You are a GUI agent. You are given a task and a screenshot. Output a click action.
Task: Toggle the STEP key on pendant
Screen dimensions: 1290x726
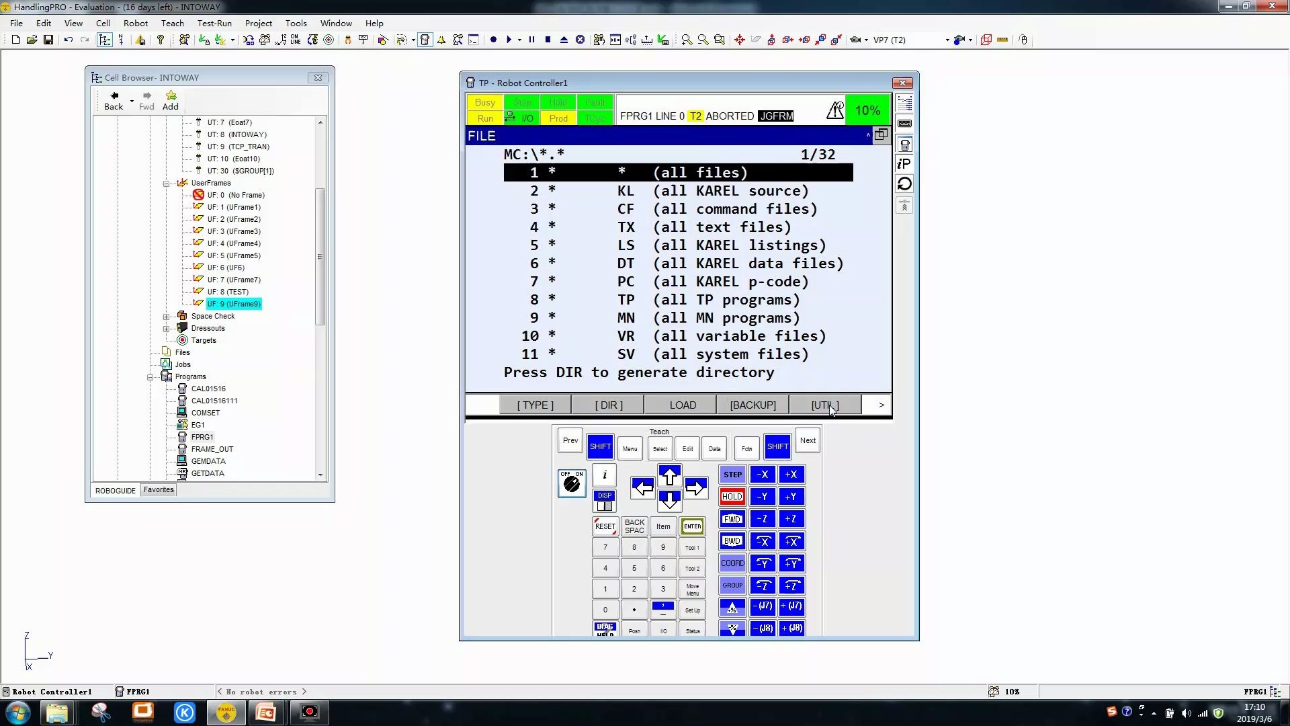[732, 475]
